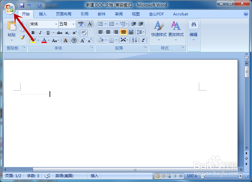Image resolution: width=252 pixels, height=182 pixels.
Task: Open font color dropdown arrow
Action: coord(49,40)
